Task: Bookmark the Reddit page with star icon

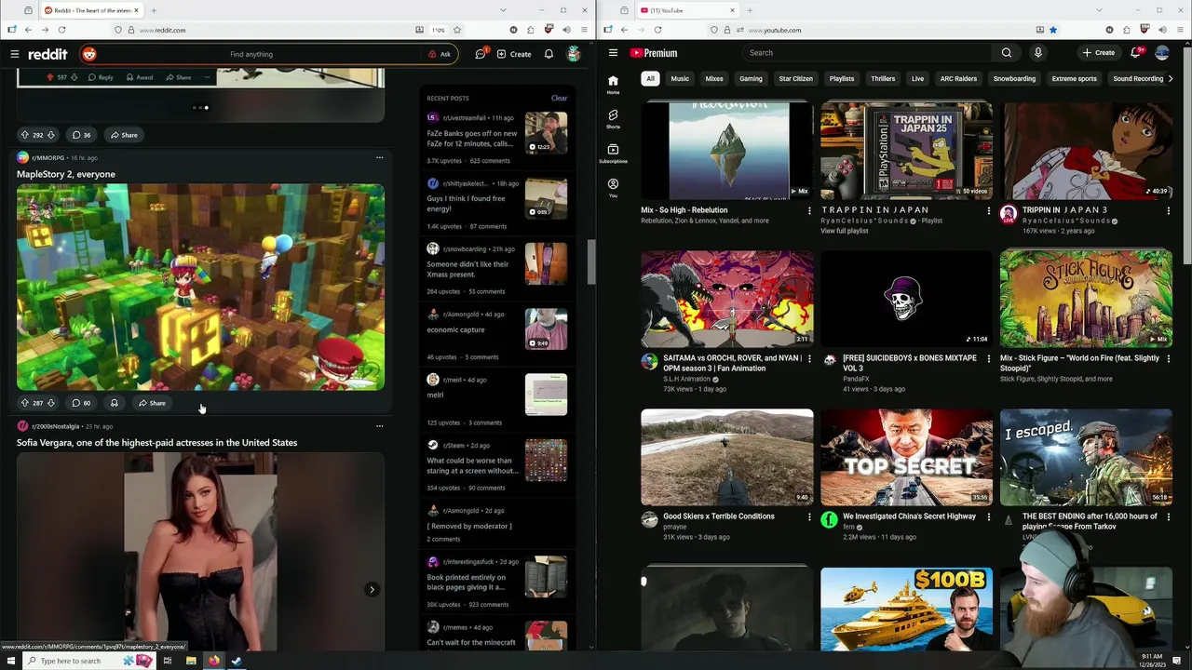Action: (456, 30)
